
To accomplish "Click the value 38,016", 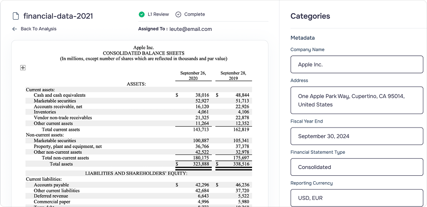I will coord(202,95).
